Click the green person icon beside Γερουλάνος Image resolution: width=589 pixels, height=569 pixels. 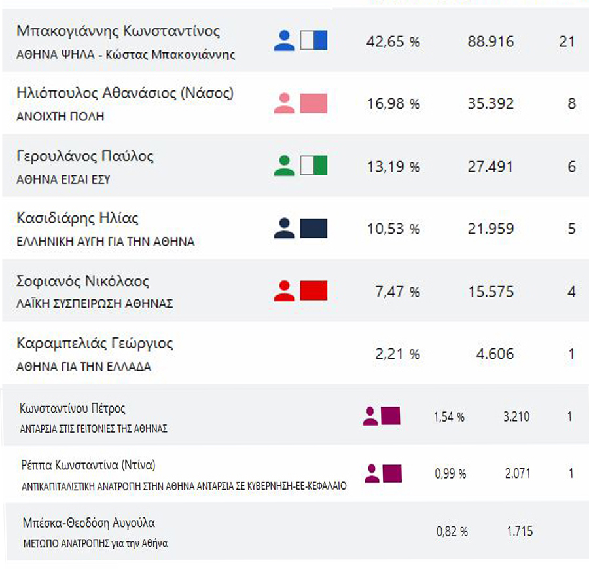[x=284, y=166]
